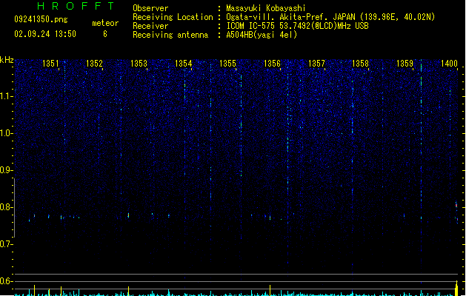The image size is (466, 296).
Task: Click the 1355 time marker
Action: pyautogui.click(x=227, y=64)
